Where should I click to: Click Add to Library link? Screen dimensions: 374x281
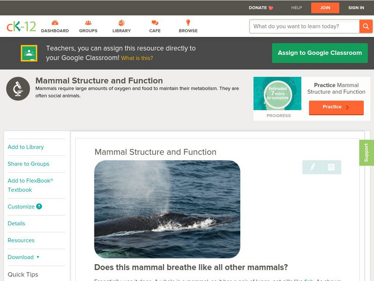[26, 147]
